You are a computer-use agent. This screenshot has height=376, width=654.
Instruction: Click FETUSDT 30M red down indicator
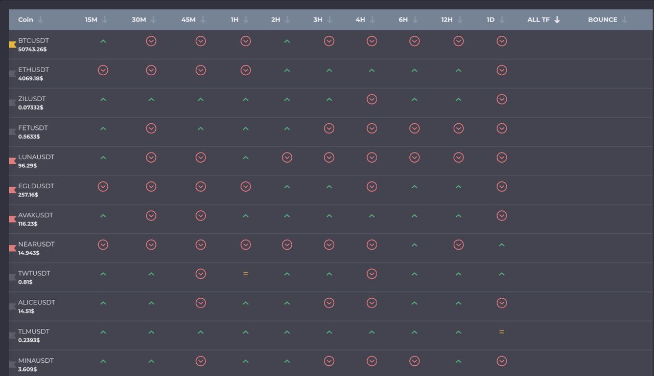point(151,128)
